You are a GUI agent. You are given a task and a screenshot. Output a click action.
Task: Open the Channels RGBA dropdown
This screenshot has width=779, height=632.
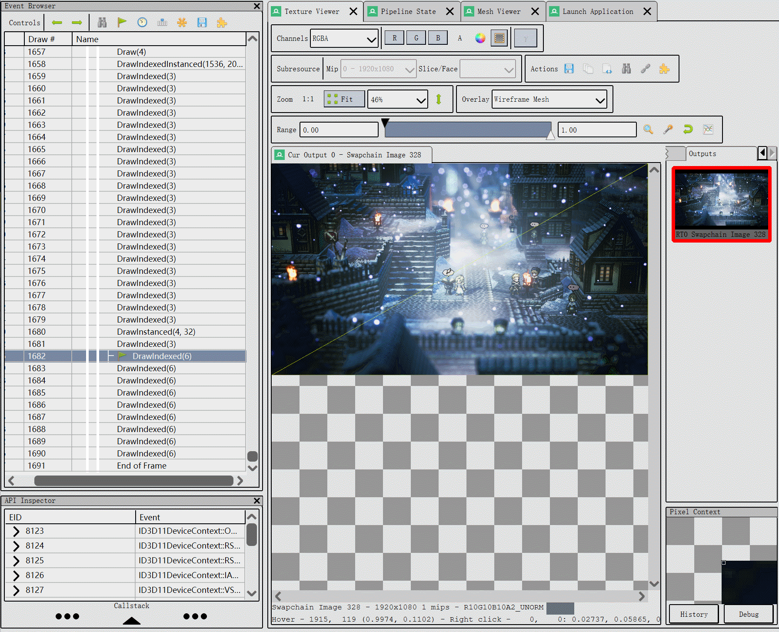(x=344, y=38)
